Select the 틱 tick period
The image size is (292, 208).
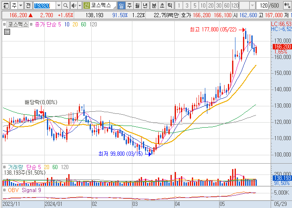[x=170, y=5]
